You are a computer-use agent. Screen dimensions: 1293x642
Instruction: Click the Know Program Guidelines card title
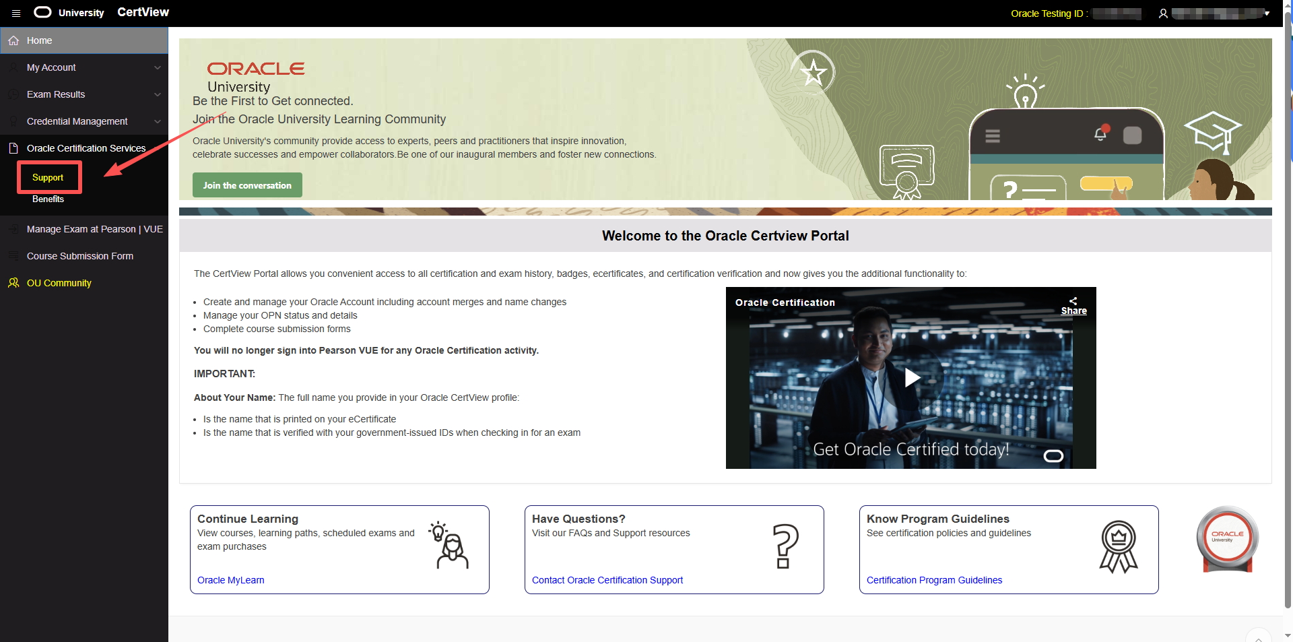(x=938, y=519)
